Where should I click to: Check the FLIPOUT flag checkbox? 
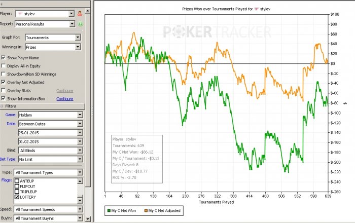pyautogui.click(x=17, y=187)
